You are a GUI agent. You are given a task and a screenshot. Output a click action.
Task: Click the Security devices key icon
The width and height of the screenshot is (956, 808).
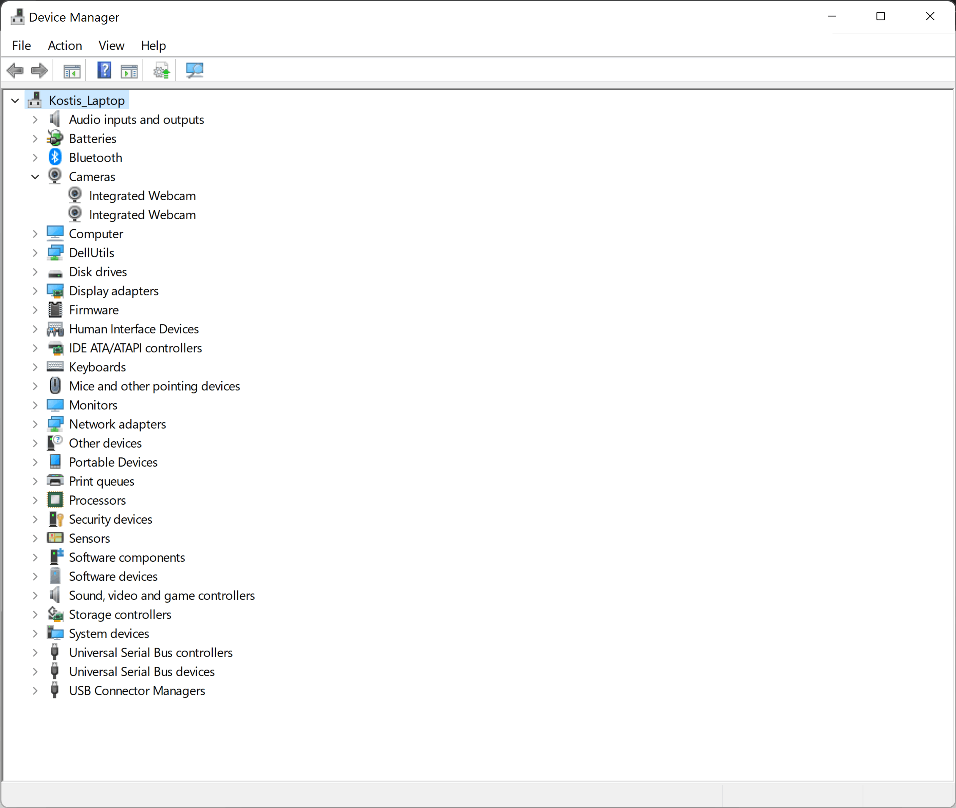click(x=55, y=519)
